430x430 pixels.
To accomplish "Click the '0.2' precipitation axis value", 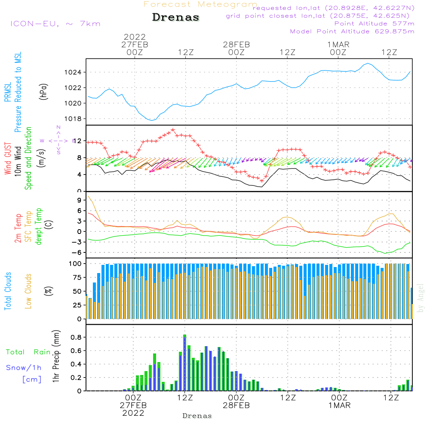I will coord(75,378).
